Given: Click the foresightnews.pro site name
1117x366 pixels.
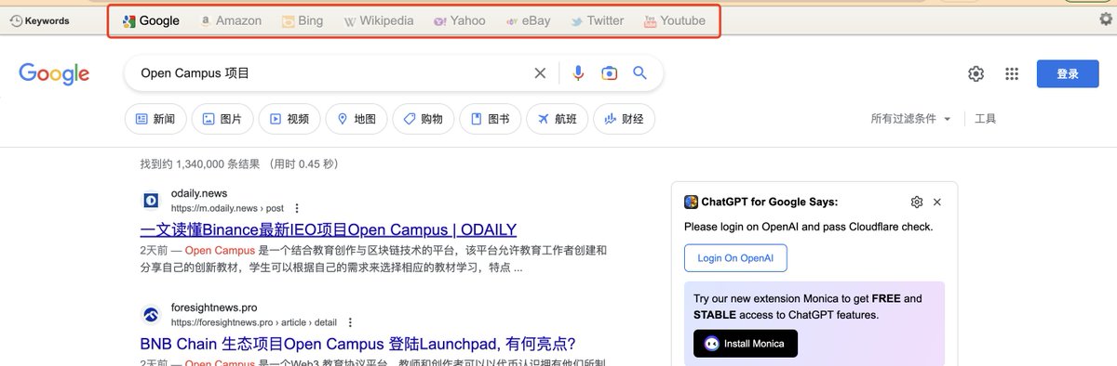Looking at the screenshot, I should click(x=214, y=307).
